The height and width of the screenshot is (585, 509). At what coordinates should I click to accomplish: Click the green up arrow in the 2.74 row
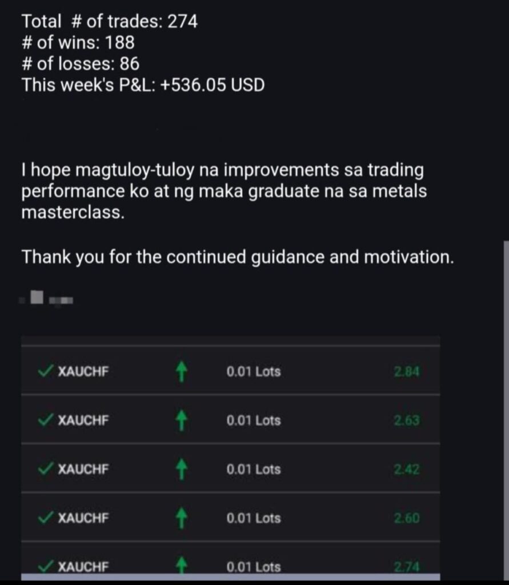tap(181, 566)
